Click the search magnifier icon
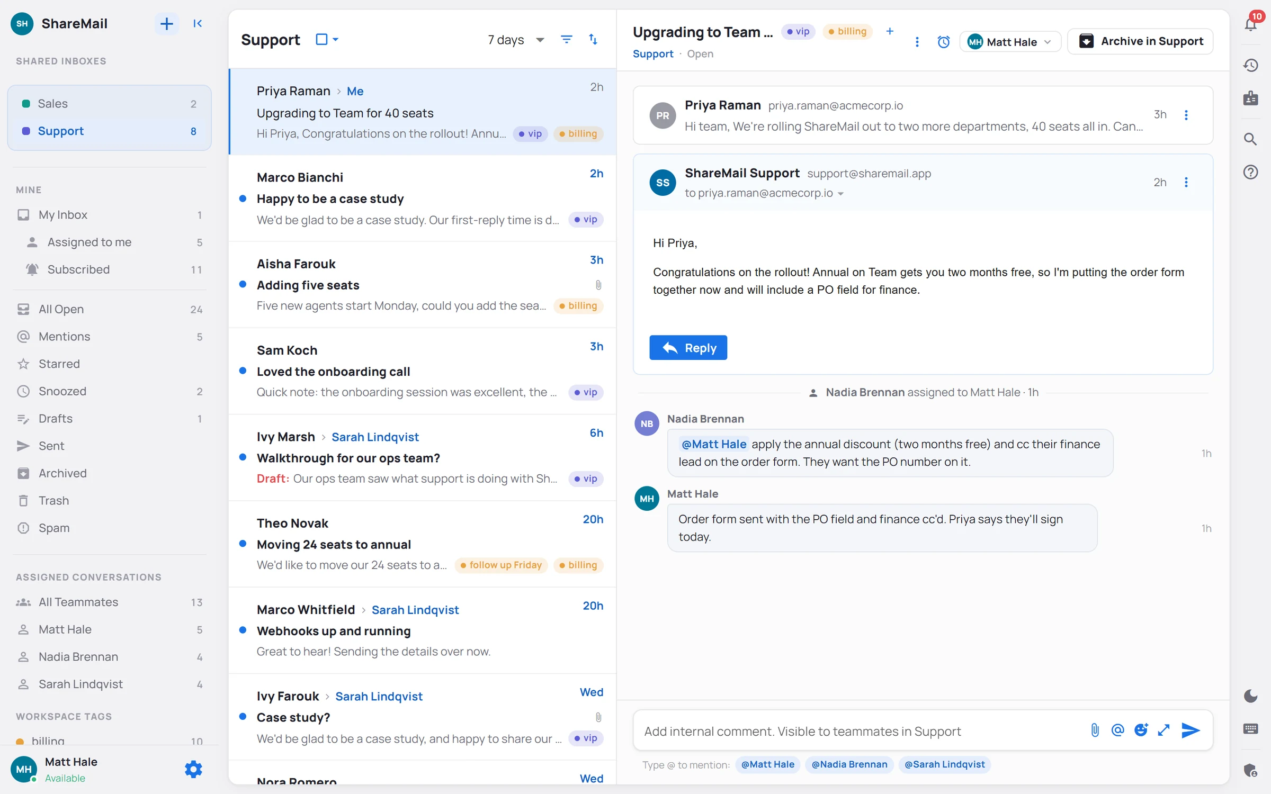The height and width of the screenshot is (794, 1271). (x=1250, y=139)
